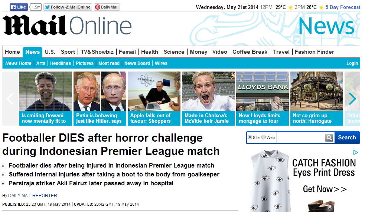365x212 pixels.
Task: Click the search text input field
Action: (x=301, y=138)
